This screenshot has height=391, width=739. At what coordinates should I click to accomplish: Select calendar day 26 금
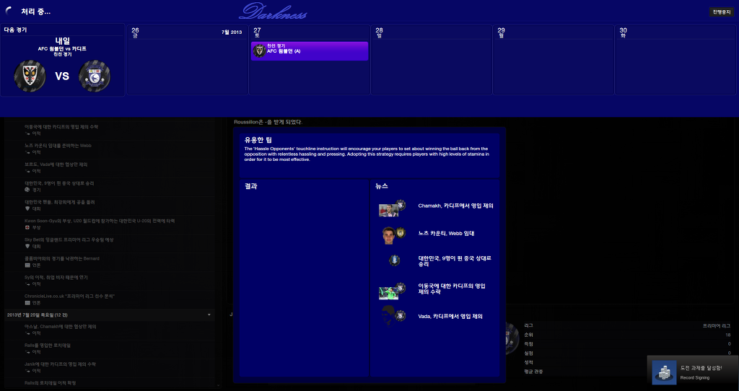point(188,60)
